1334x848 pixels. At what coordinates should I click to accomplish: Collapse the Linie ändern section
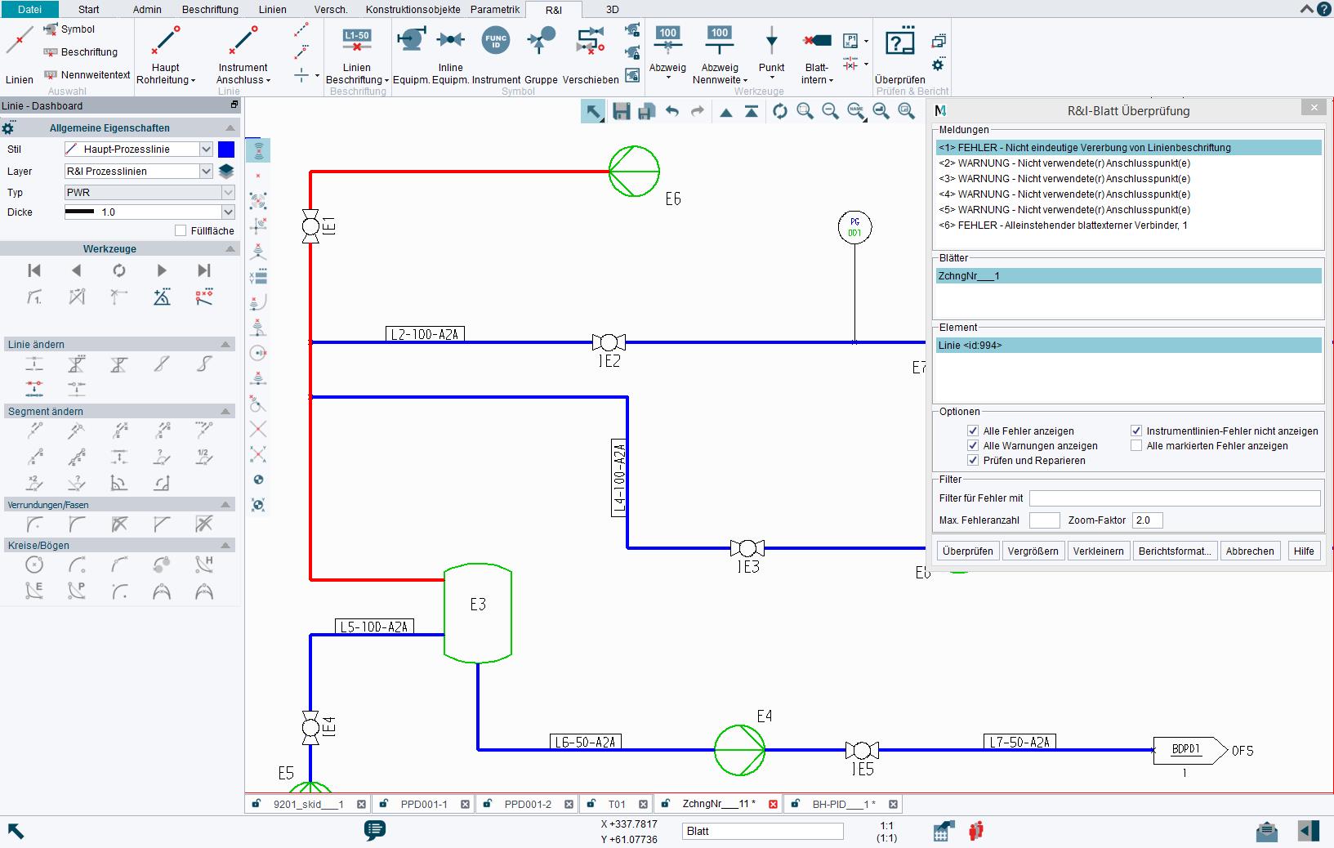point(226,344)
